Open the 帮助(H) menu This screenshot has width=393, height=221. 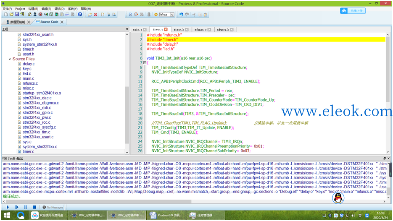click(x=86, y=9)
